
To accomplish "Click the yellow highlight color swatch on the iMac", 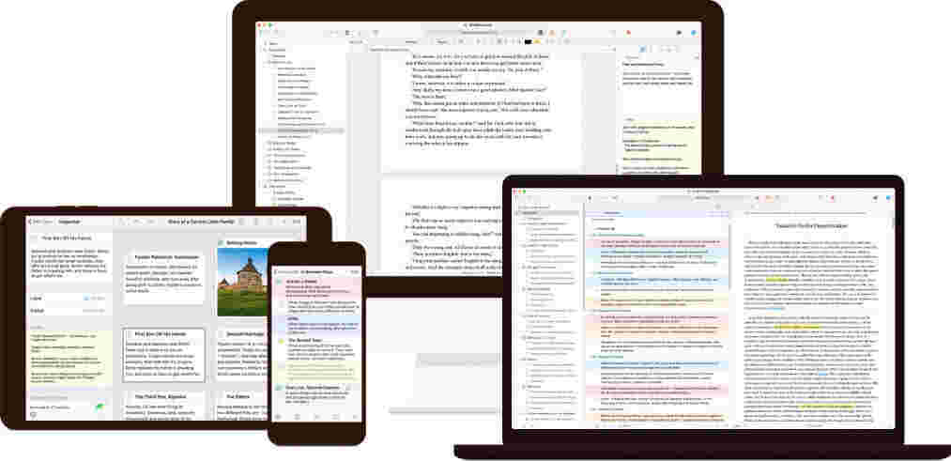I will (x=537, y=42).
